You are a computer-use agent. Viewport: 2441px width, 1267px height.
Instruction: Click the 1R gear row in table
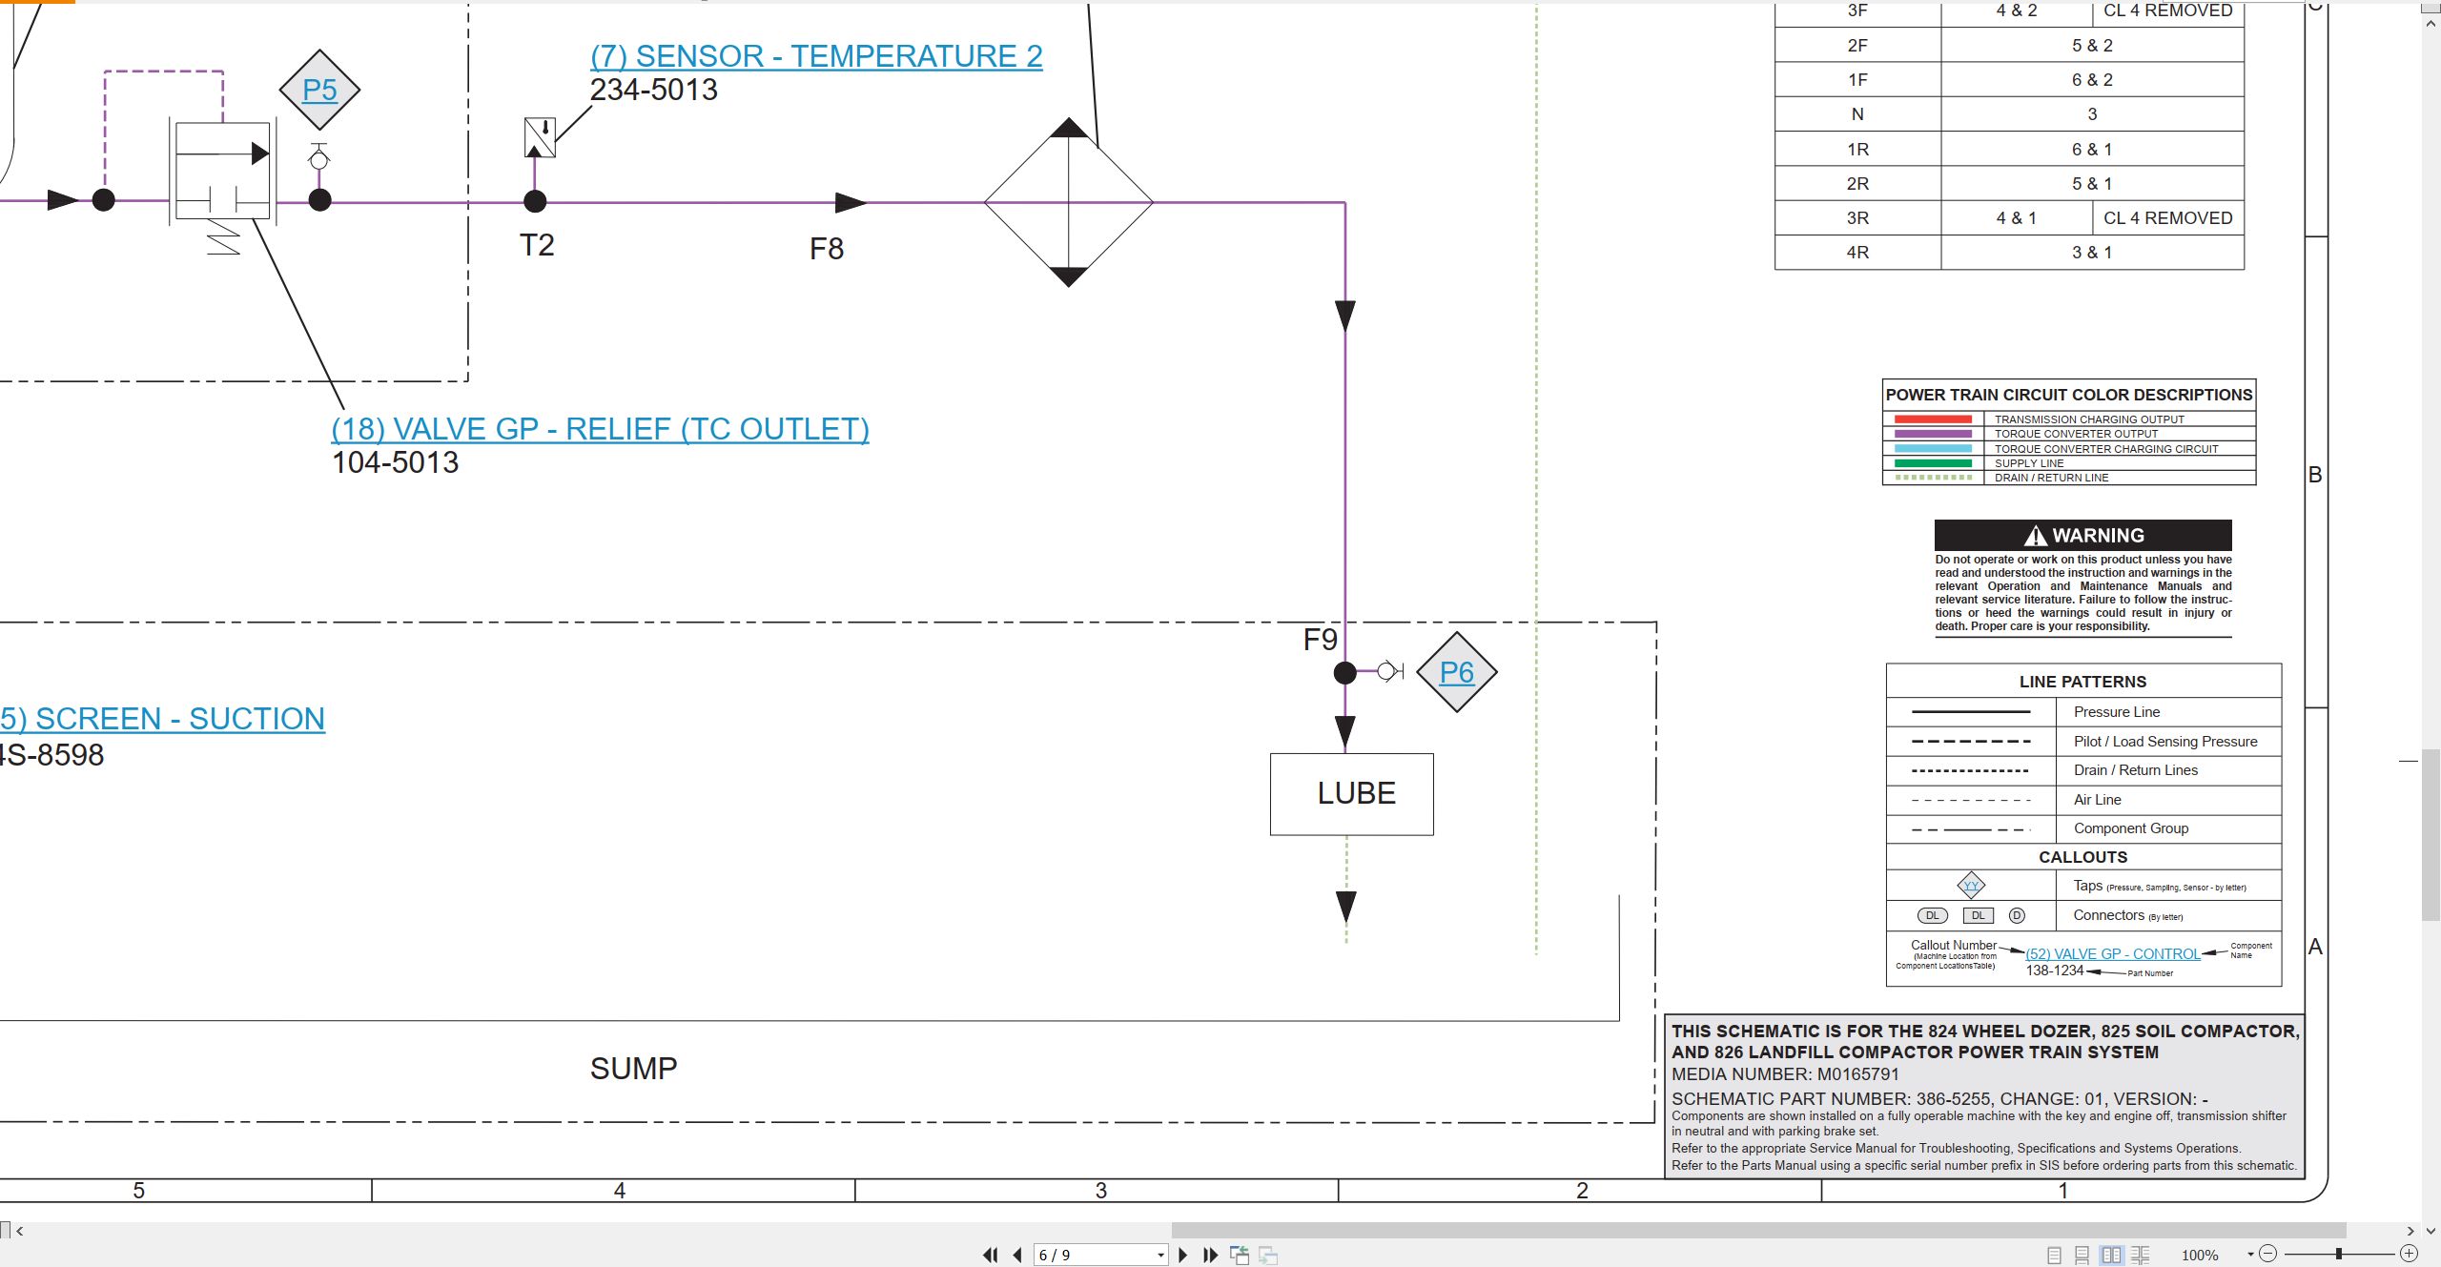tap(2009, 150)
